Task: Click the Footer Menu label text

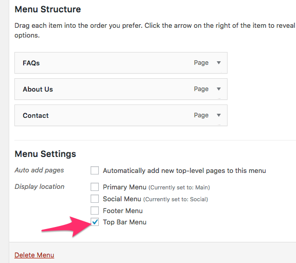Action: coord(123,211)
